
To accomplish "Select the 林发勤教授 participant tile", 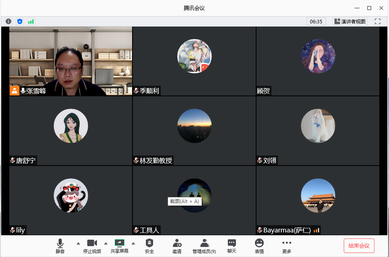I will click(194, 131).
